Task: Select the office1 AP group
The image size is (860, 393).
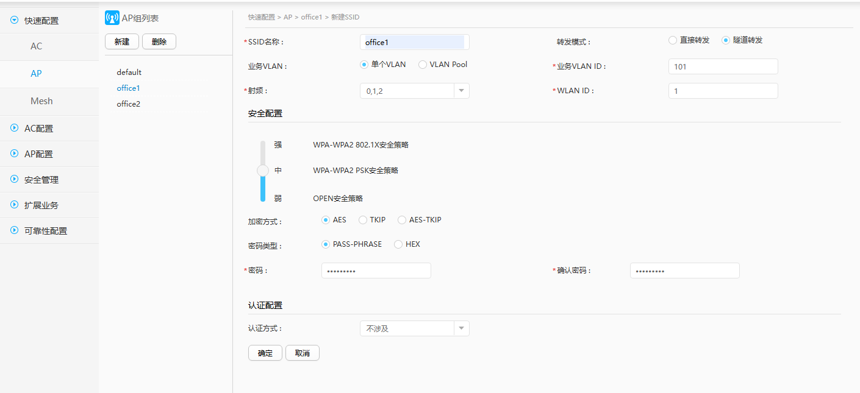Action: pos(128,88)
